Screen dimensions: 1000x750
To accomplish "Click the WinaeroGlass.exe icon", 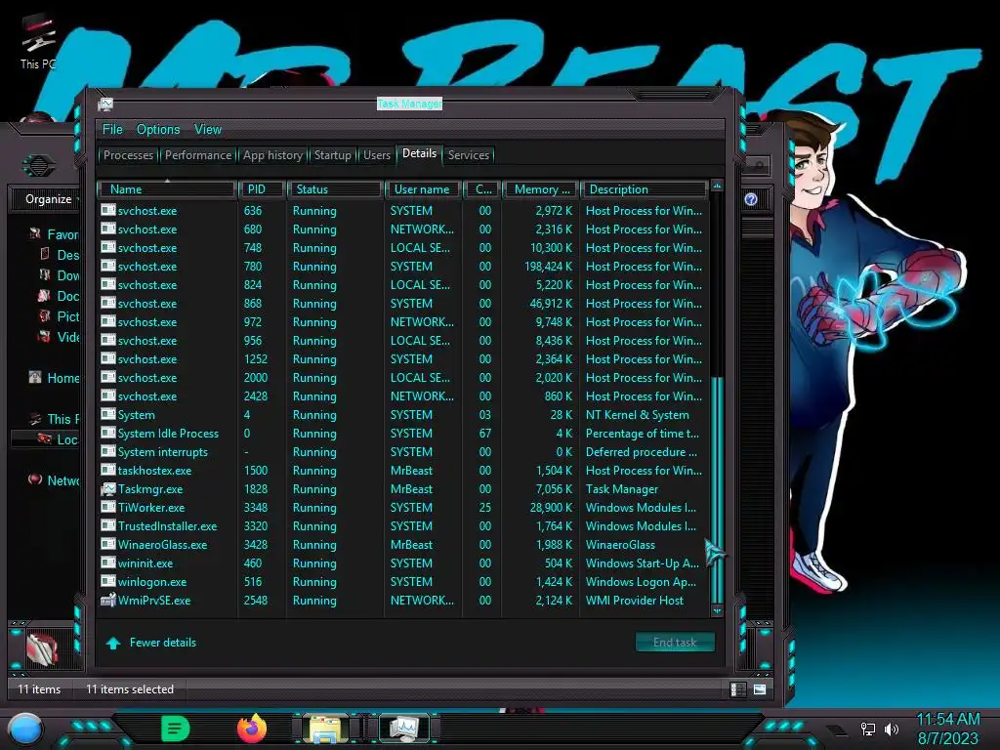I will pos(108,544).
